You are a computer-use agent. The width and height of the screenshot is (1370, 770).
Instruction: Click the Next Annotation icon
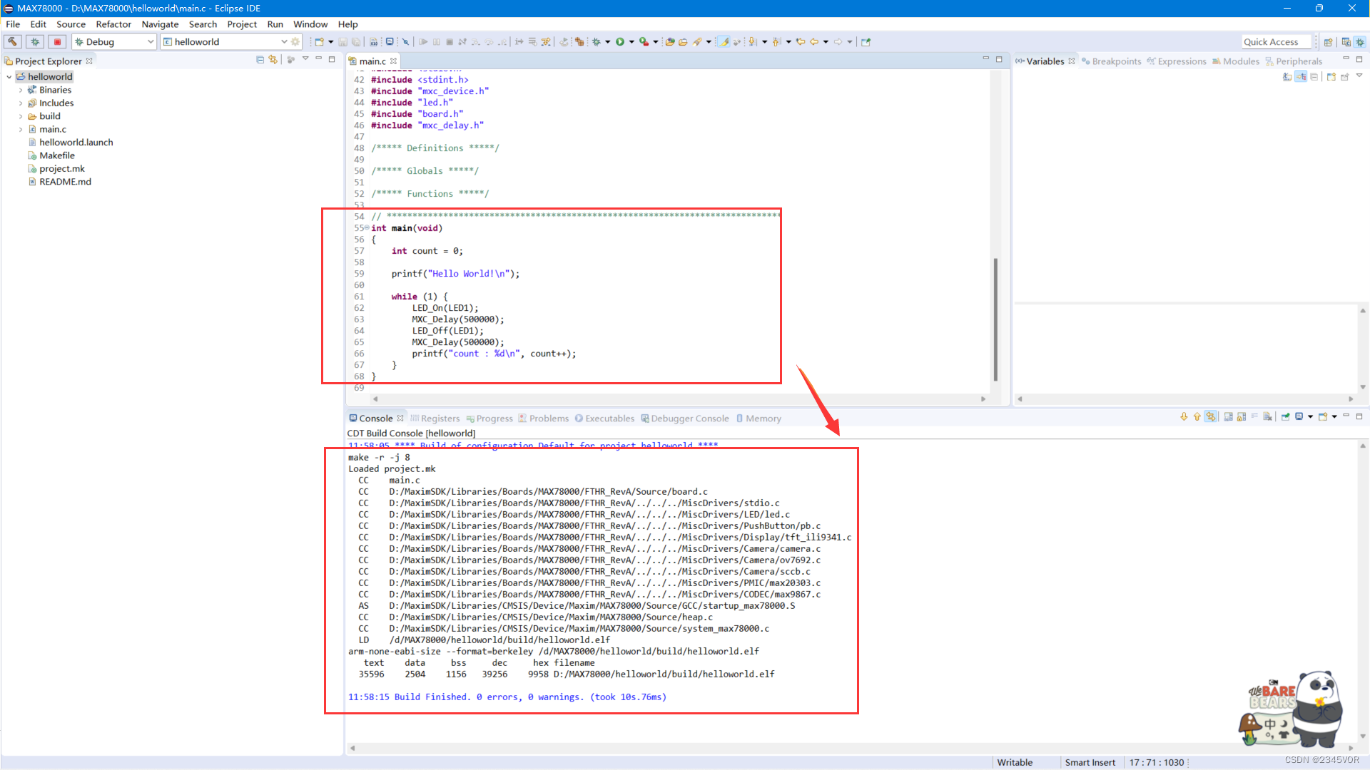pos(753,42)
